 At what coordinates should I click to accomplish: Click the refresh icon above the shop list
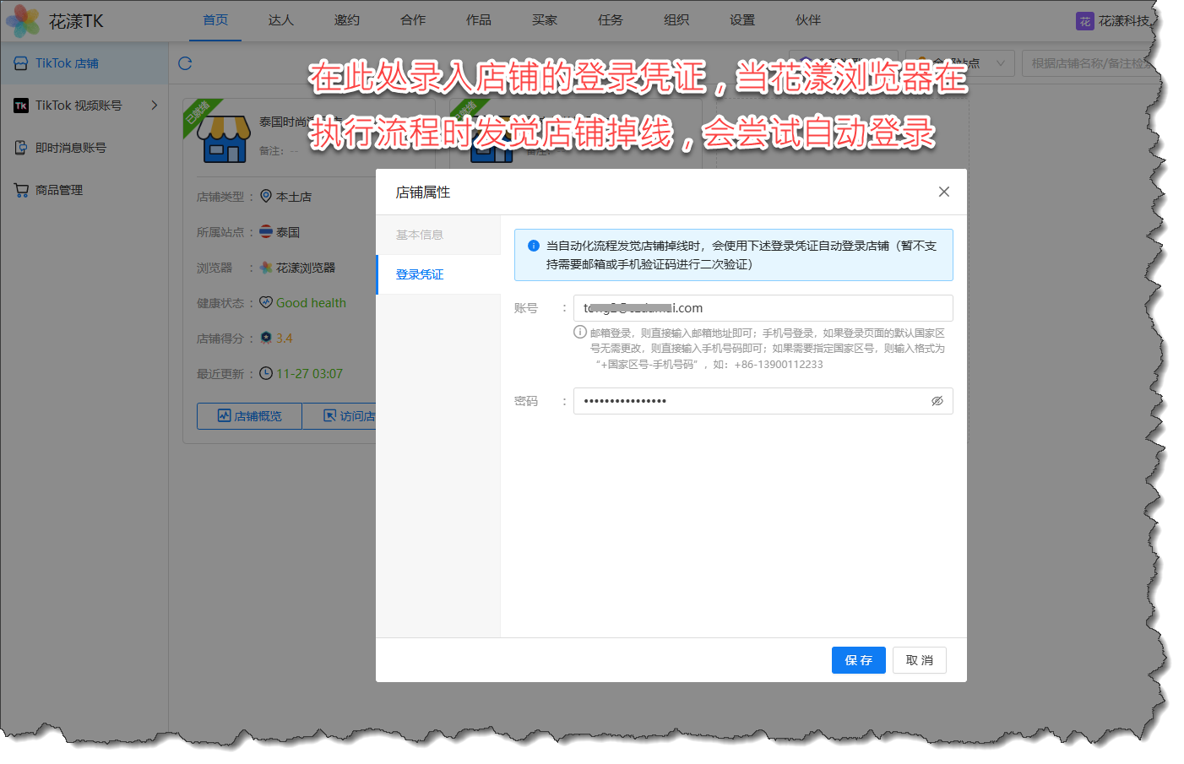pyautogui.click(x=185, y=63)
